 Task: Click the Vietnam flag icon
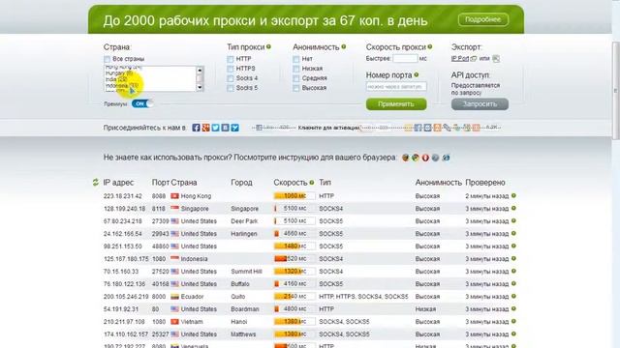coord(174,322)
